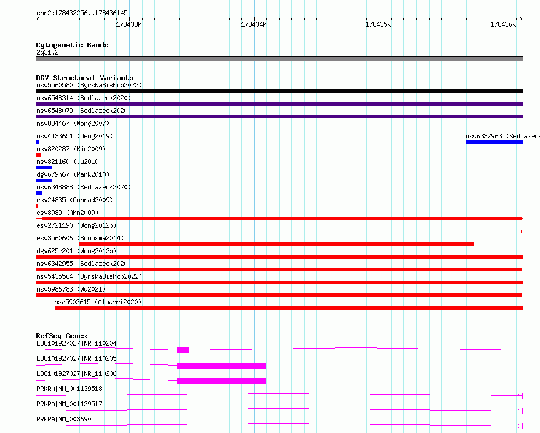Click the 178434k ruler tick label
This screenshot has height=433, width=540.
pyautogui.click(x=254, y=24)
